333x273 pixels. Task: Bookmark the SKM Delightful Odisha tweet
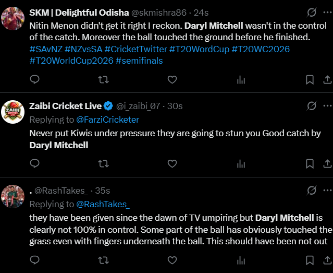point(310,79)
